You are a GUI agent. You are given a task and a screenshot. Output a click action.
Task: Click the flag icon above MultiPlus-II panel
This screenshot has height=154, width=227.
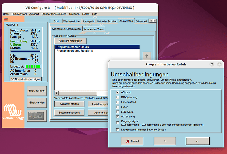point(6,19)
